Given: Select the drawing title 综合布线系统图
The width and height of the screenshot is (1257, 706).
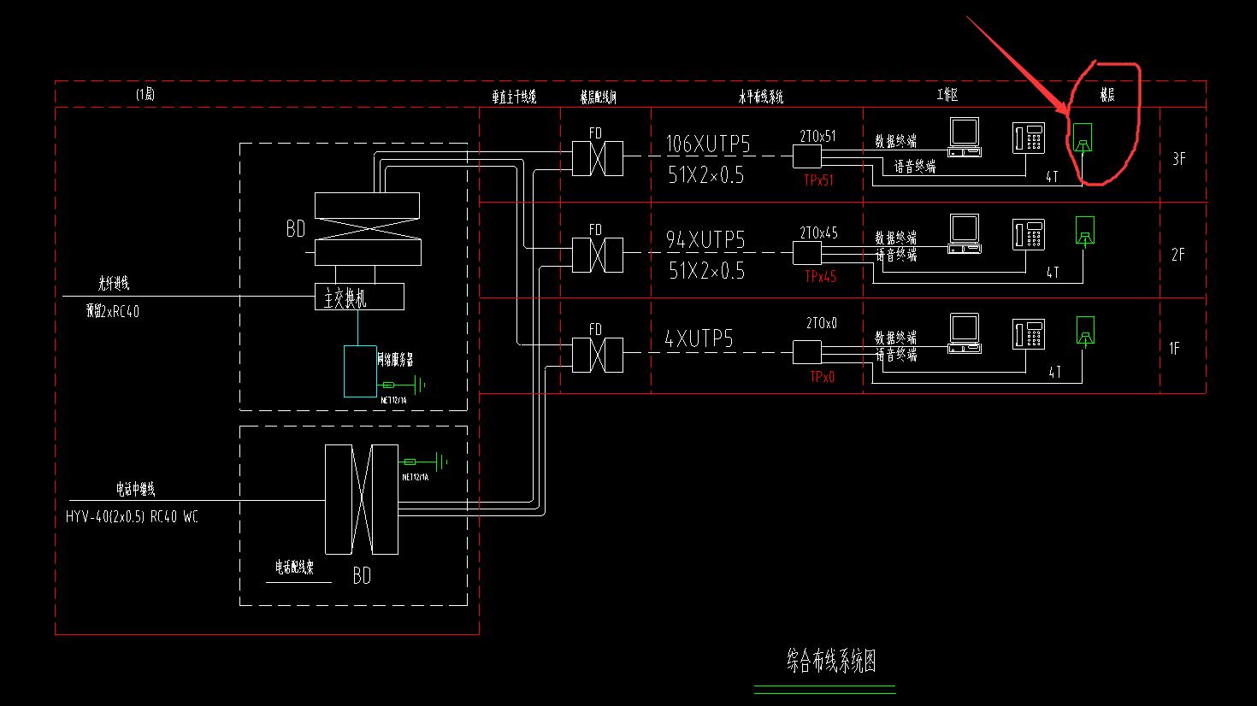Looking at the screenshot, I should 831,661.
